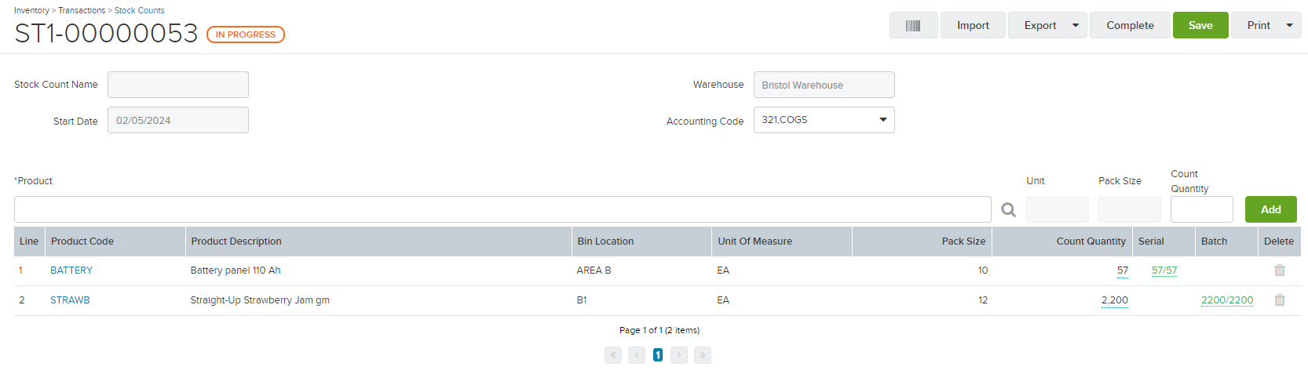Go to next page arrow
The height and width of the screenshot is (374, 1308).
click(x=679, y=355)
